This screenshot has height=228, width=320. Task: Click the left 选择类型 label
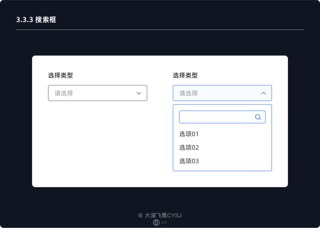pos(60,75)
